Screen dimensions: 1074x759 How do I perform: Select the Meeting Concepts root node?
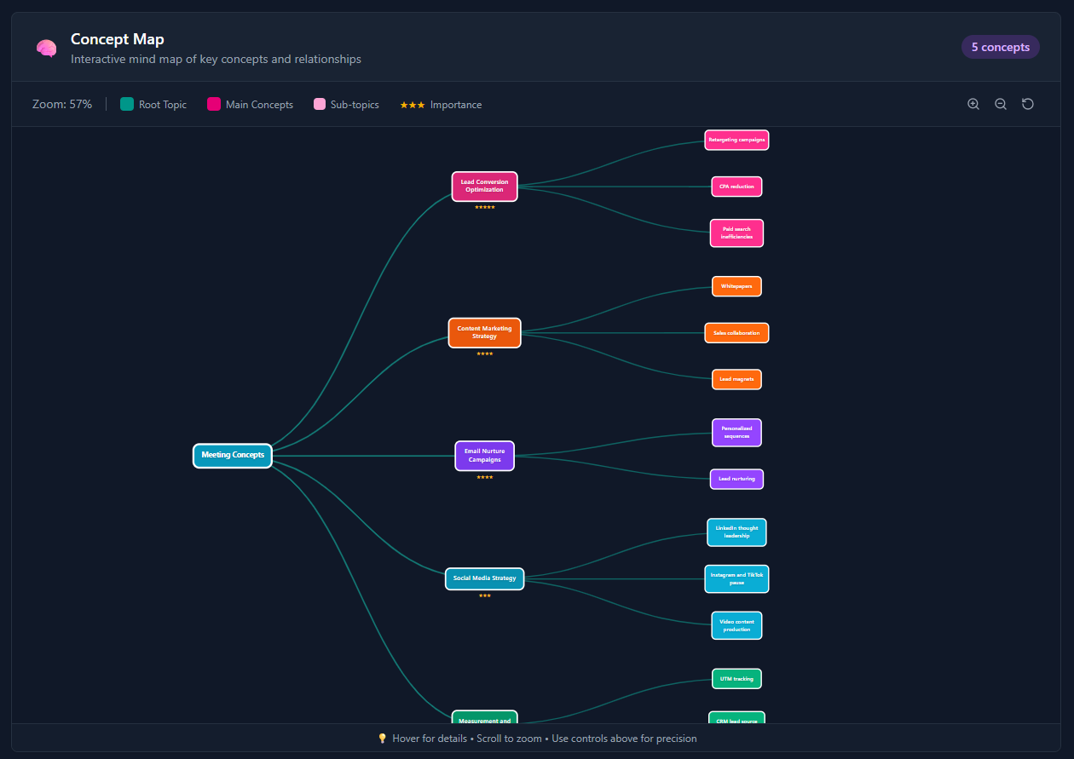[232, 455]
